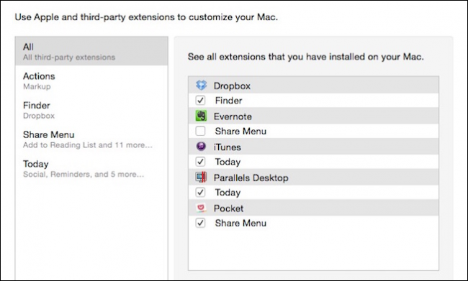Image resolution: width=468 pixels, height=281 pixels.
Task: Click the 'Today' label under iTunes
Action: point(228,162)
